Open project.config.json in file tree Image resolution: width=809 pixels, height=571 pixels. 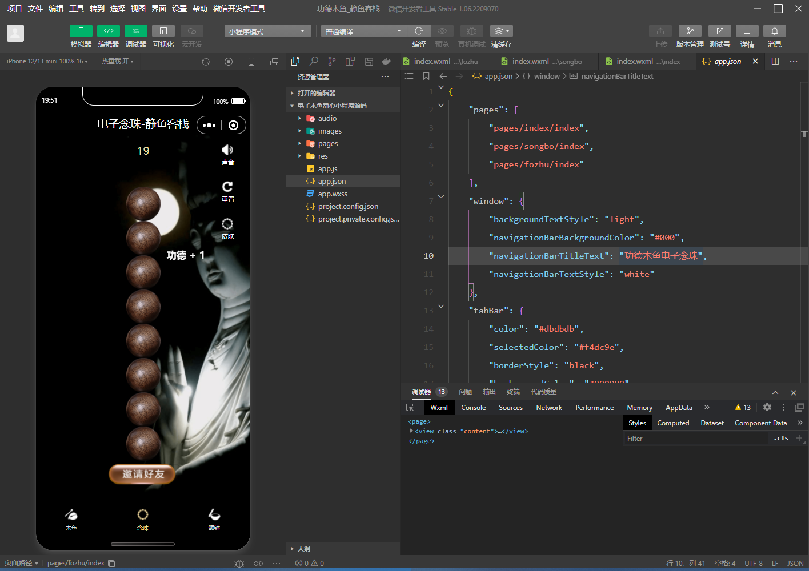pyautogui.click(x=348, y=207)
